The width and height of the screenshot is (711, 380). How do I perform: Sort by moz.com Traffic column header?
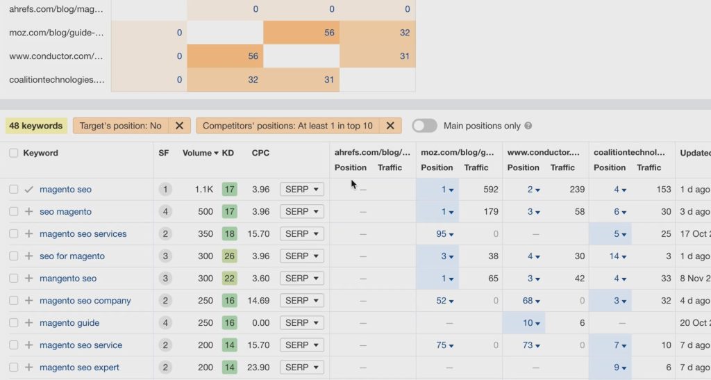476,167
